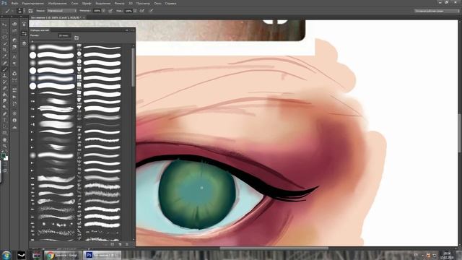Screen dimensions: 462x260
Task: Open the tool preset picker in options bar
Action: point(8,11)
